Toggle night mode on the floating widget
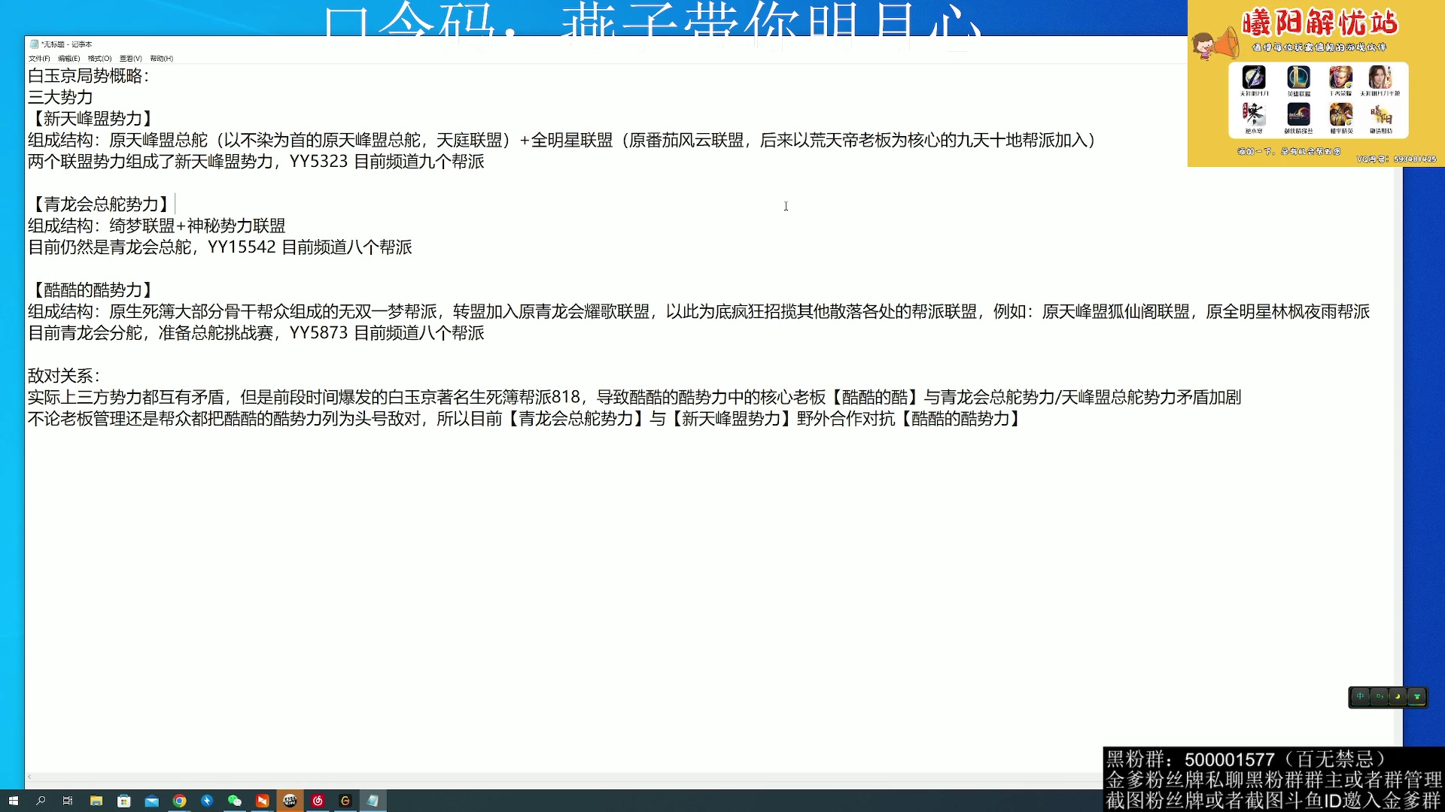Screen dimensions: 1445x812 tap(1398, 696)
